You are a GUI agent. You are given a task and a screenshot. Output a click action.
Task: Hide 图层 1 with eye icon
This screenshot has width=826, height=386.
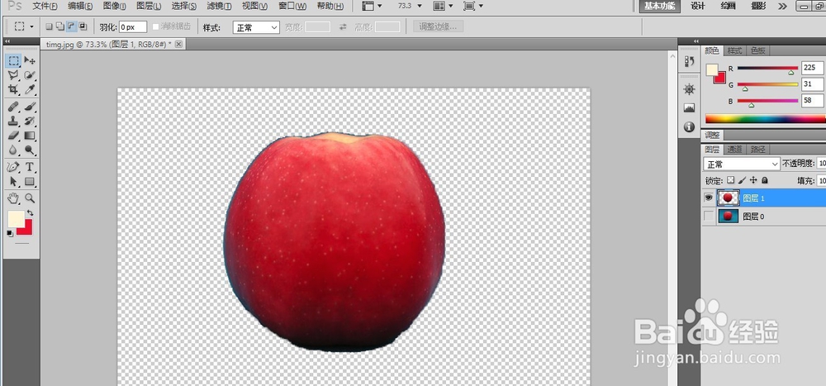pyautogui.click(x=709, y=198)
